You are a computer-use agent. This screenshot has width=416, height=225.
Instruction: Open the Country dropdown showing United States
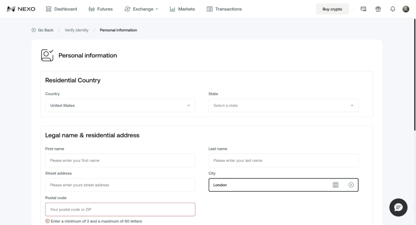click(x=120, y=106)
